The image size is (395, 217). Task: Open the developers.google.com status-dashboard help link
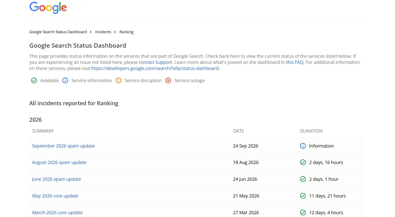[155, 68]
